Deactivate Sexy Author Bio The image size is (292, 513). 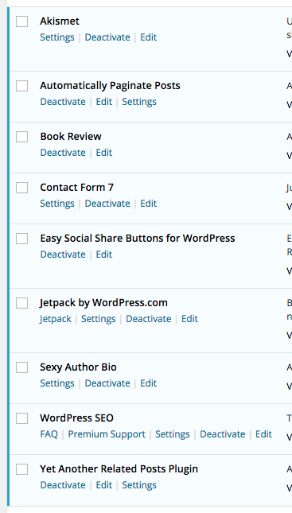pyautogui.click(x=107, y=383)
